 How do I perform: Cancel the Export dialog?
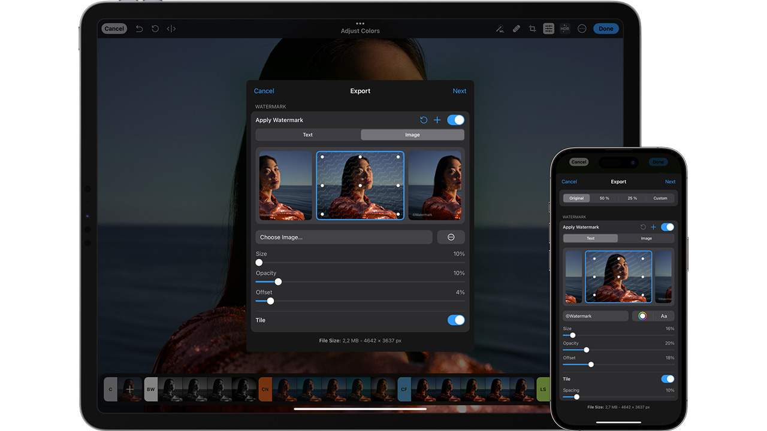click(264, 90)
